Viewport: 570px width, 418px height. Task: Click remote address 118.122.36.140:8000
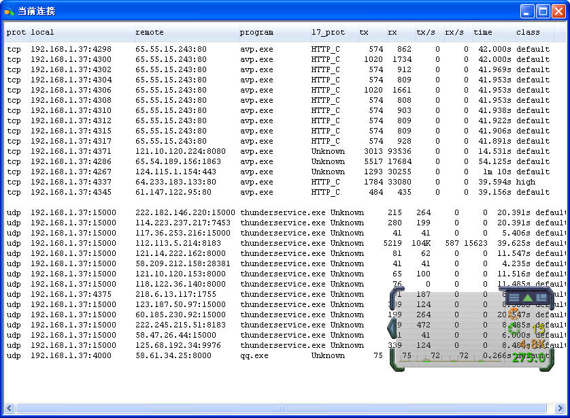(180, 283)
